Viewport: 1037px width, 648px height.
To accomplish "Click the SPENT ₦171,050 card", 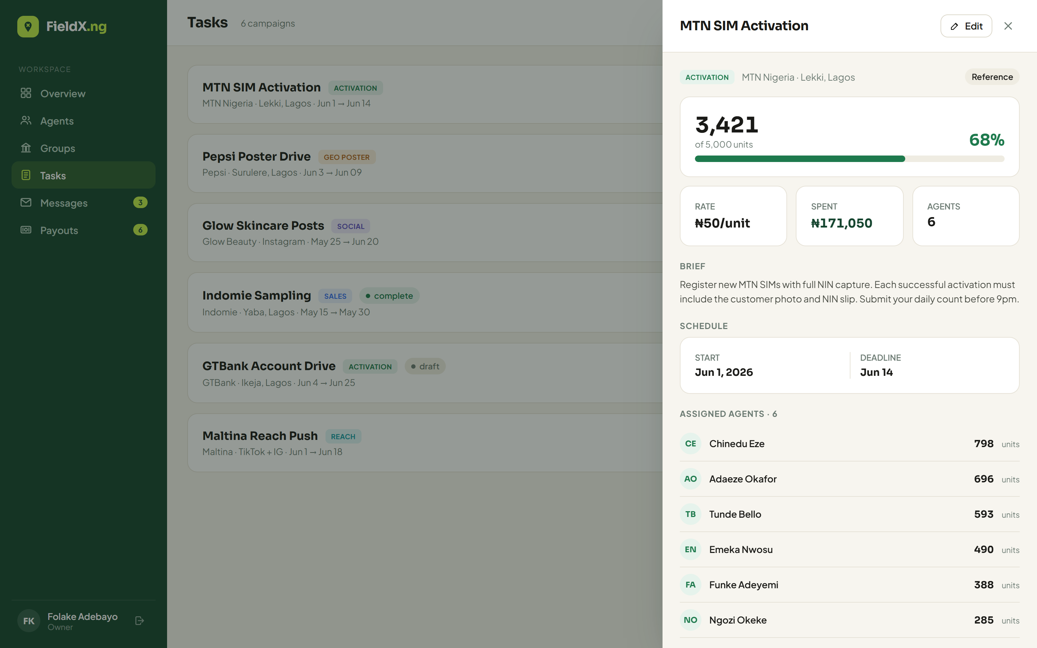I will click(849, 216).
